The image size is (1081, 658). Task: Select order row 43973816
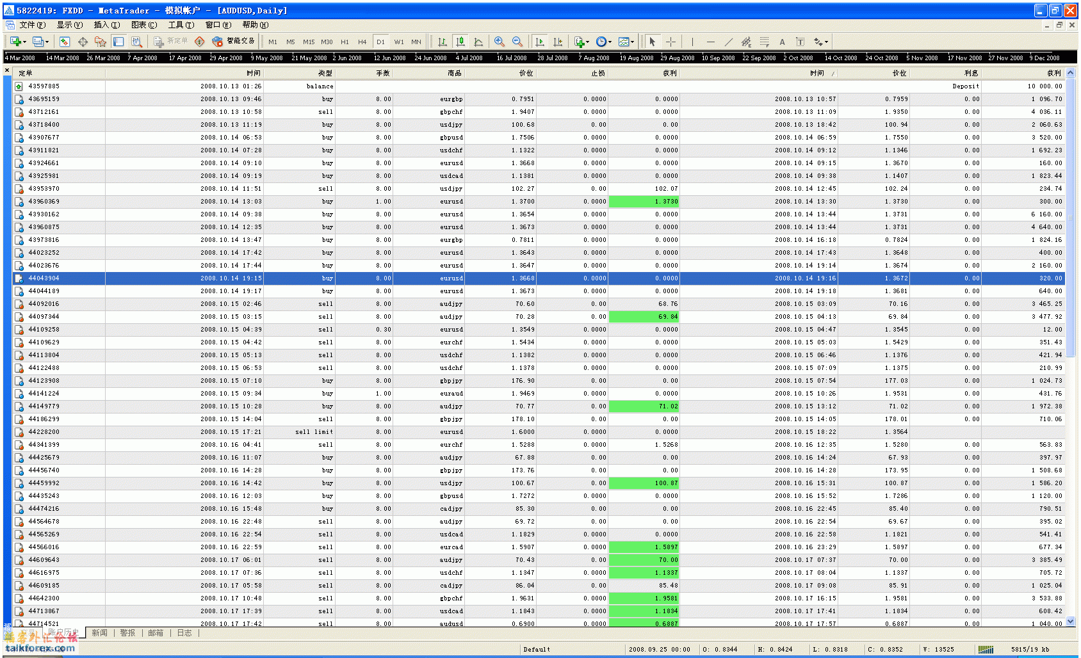(x=538, y=240)
